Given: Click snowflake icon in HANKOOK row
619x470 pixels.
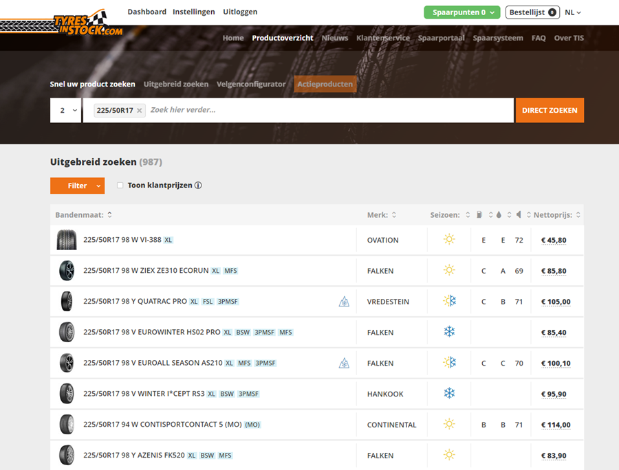Looking at the screenshot, I should pyautogui.click(x=449, y=393).
